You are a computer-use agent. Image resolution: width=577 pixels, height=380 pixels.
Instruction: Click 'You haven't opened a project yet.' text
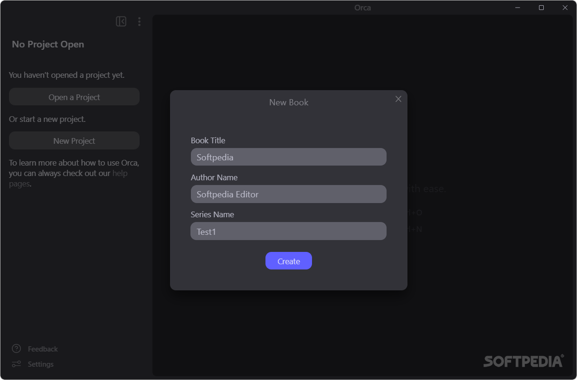67,75
